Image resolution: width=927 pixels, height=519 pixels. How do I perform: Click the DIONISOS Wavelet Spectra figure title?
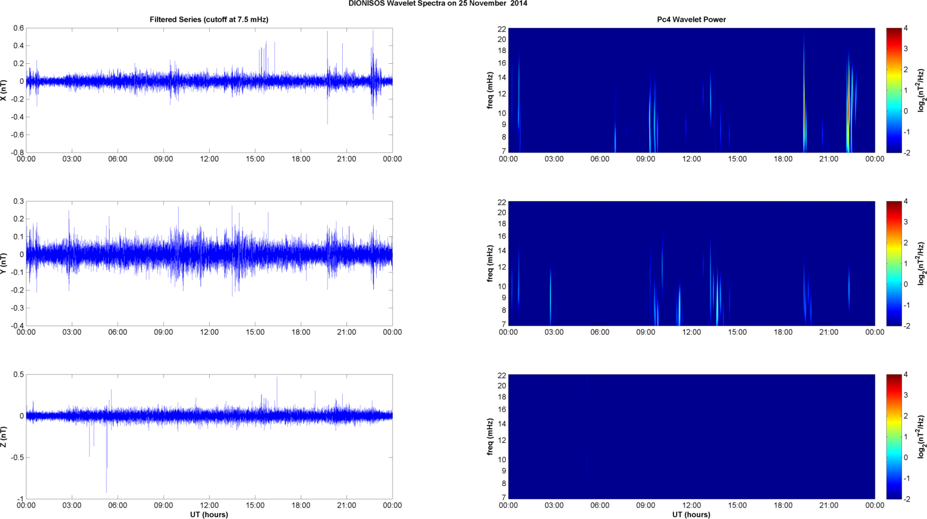(438, 4)
